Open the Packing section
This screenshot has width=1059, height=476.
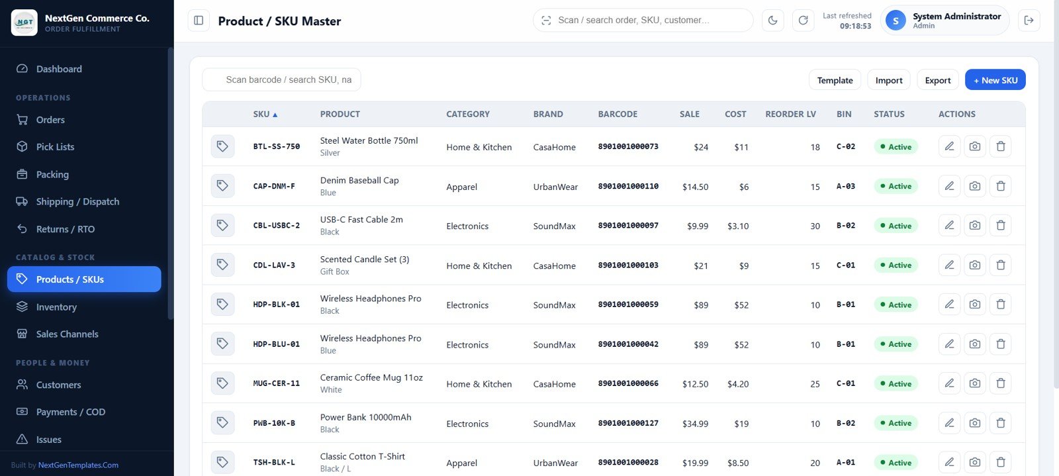pos(84,174)
